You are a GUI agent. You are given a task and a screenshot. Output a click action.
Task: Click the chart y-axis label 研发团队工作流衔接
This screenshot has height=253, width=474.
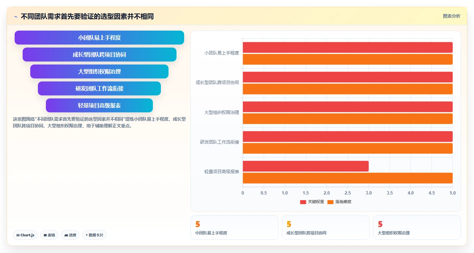(x=219, y=142)
